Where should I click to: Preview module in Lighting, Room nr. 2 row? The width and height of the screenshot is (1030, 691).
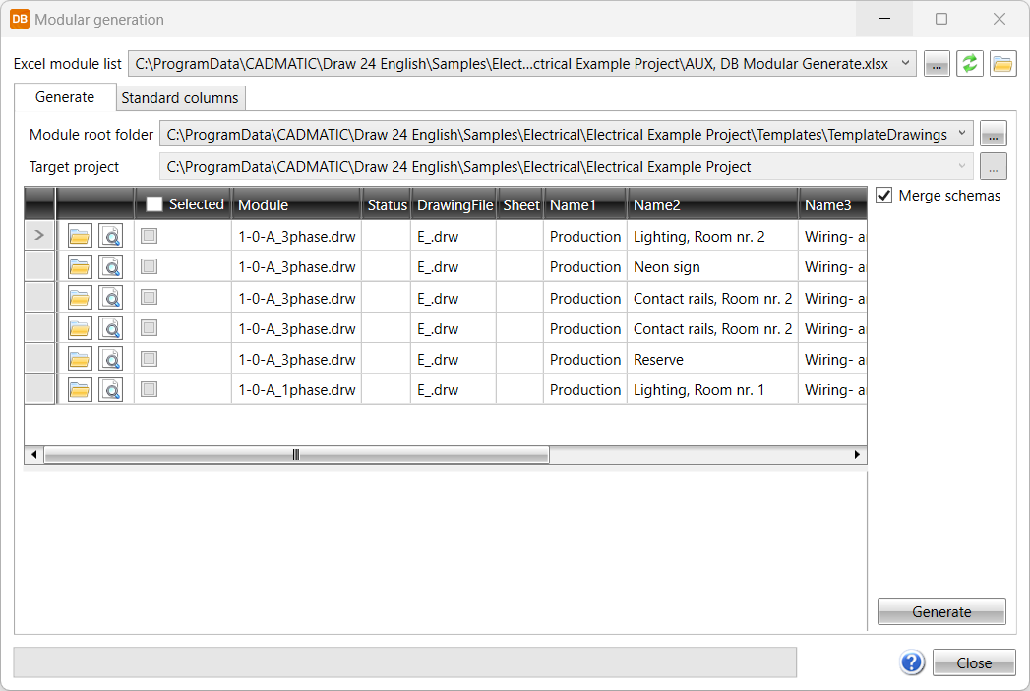[x=111, y=237]
